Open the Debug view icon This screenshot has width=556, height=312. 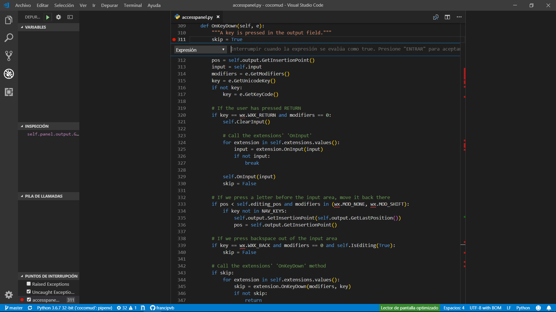pos(9,74)
